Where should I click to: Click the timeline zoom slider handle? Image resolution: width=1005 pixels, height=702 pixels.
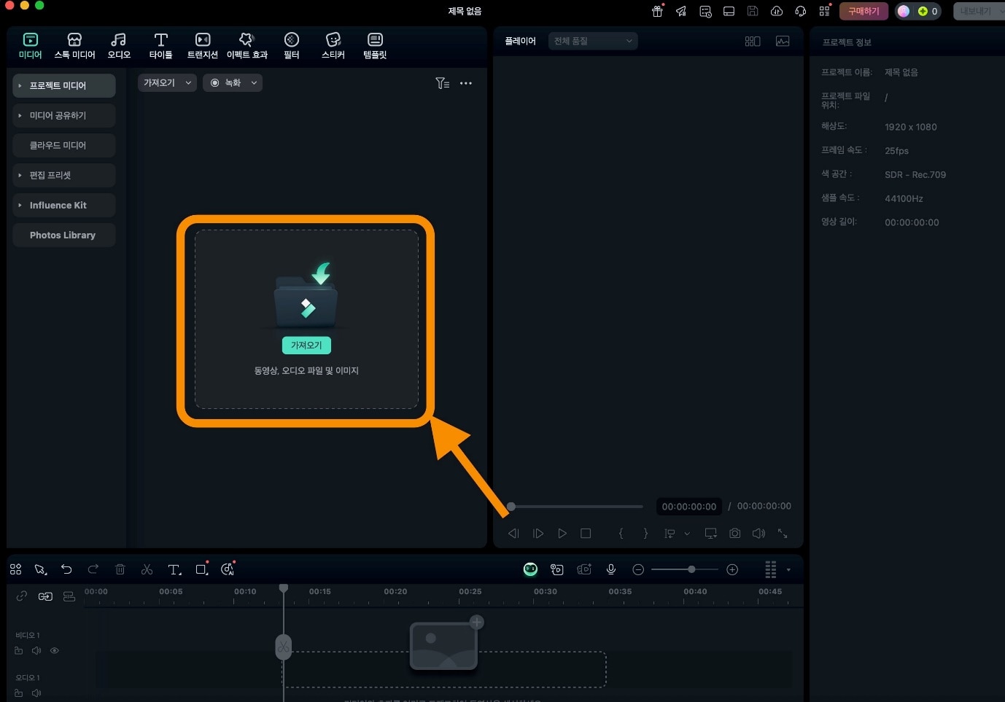pyautogui.click(x=691, y=569)
